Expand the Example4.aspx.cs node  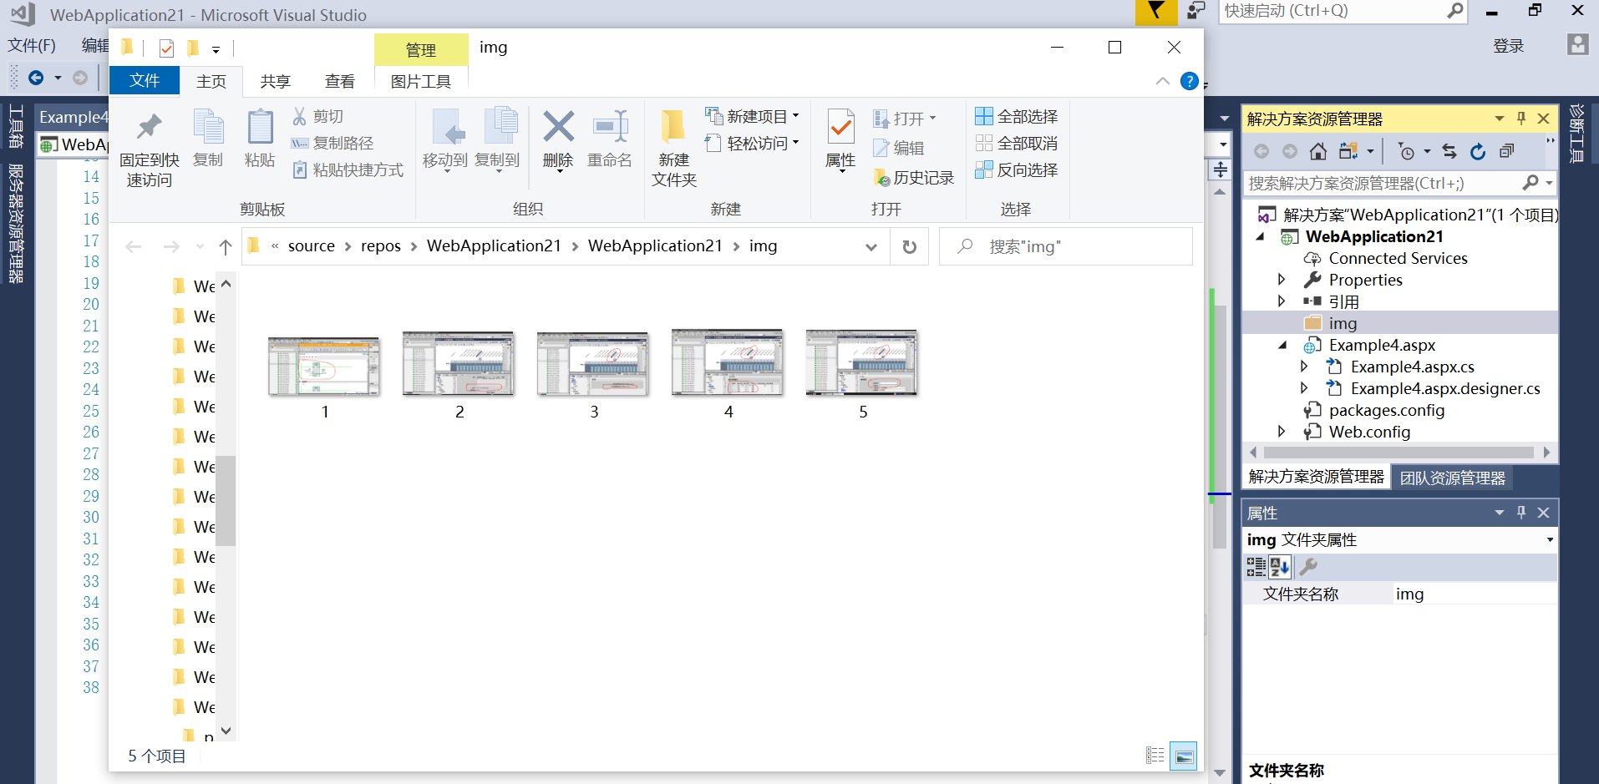1306,366
